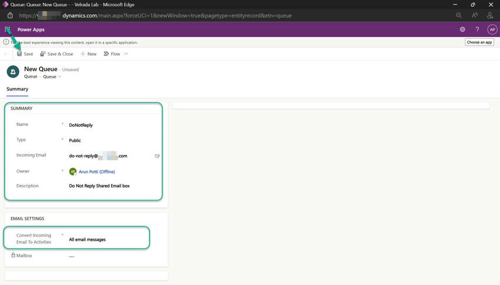Screen dimensions: 500x285
Task: Create a New record from command bar
Action: tap(88, 54)
